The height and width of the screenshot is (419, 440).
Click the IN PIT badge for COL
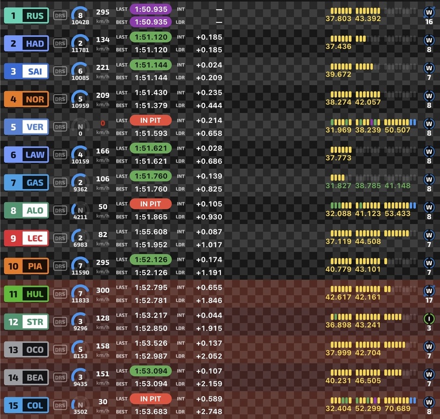point(151,399)
